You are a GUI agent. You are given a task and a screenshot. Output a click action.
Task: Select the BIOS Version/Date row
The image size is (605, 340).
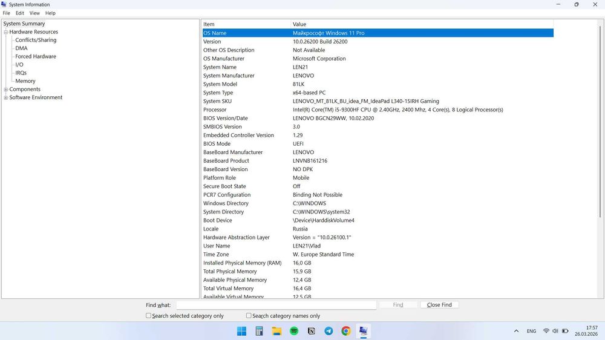click(x=378, y=118)
